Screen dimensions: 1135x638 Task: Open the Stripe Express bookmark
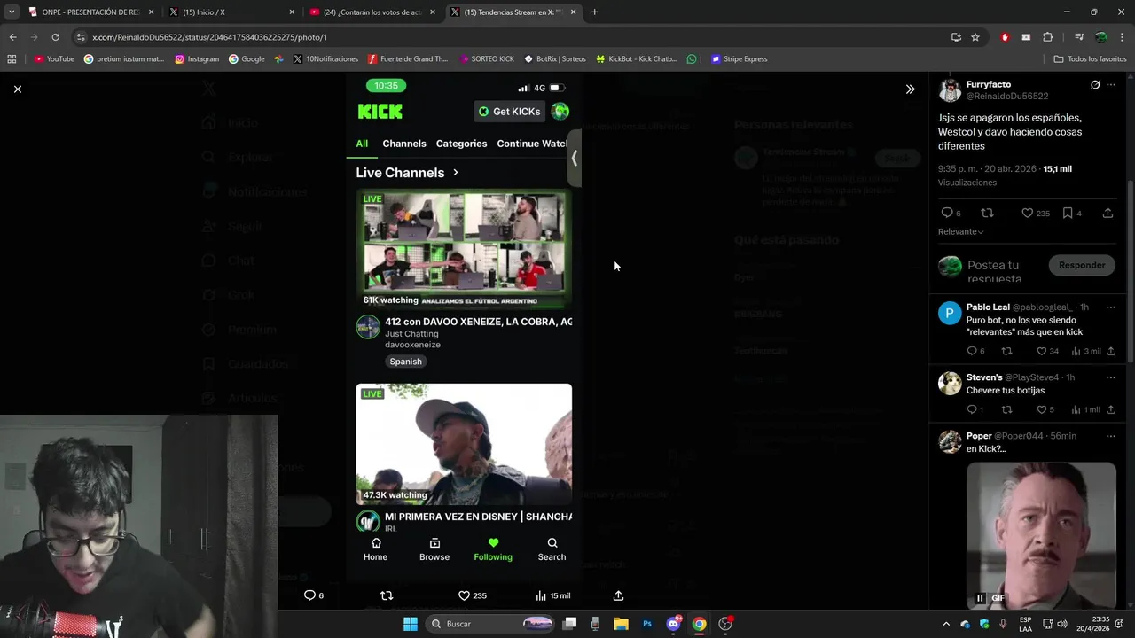[740, 59]
